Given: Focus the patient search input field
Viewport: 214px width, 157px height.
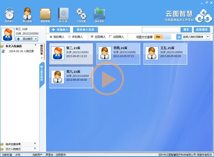Looking at the screenshot, I should coord(161,30).
